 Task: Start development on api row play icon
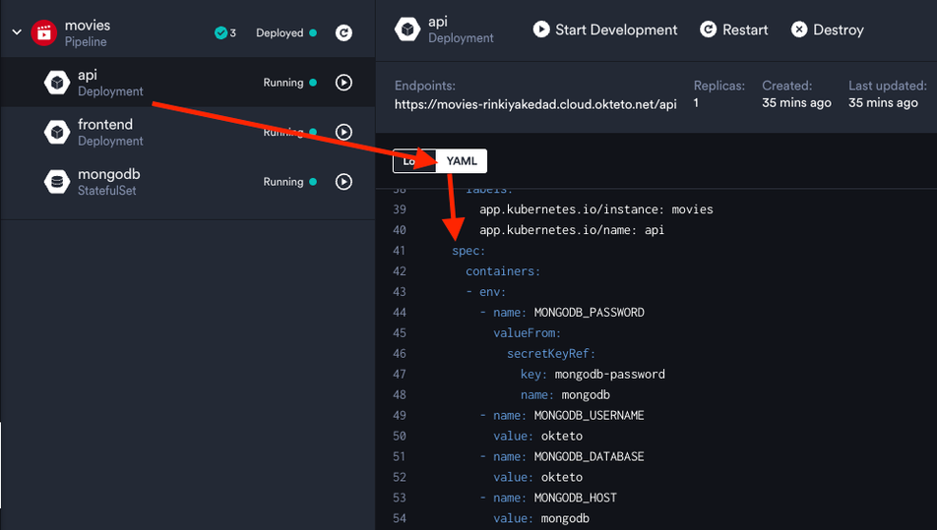344,83
